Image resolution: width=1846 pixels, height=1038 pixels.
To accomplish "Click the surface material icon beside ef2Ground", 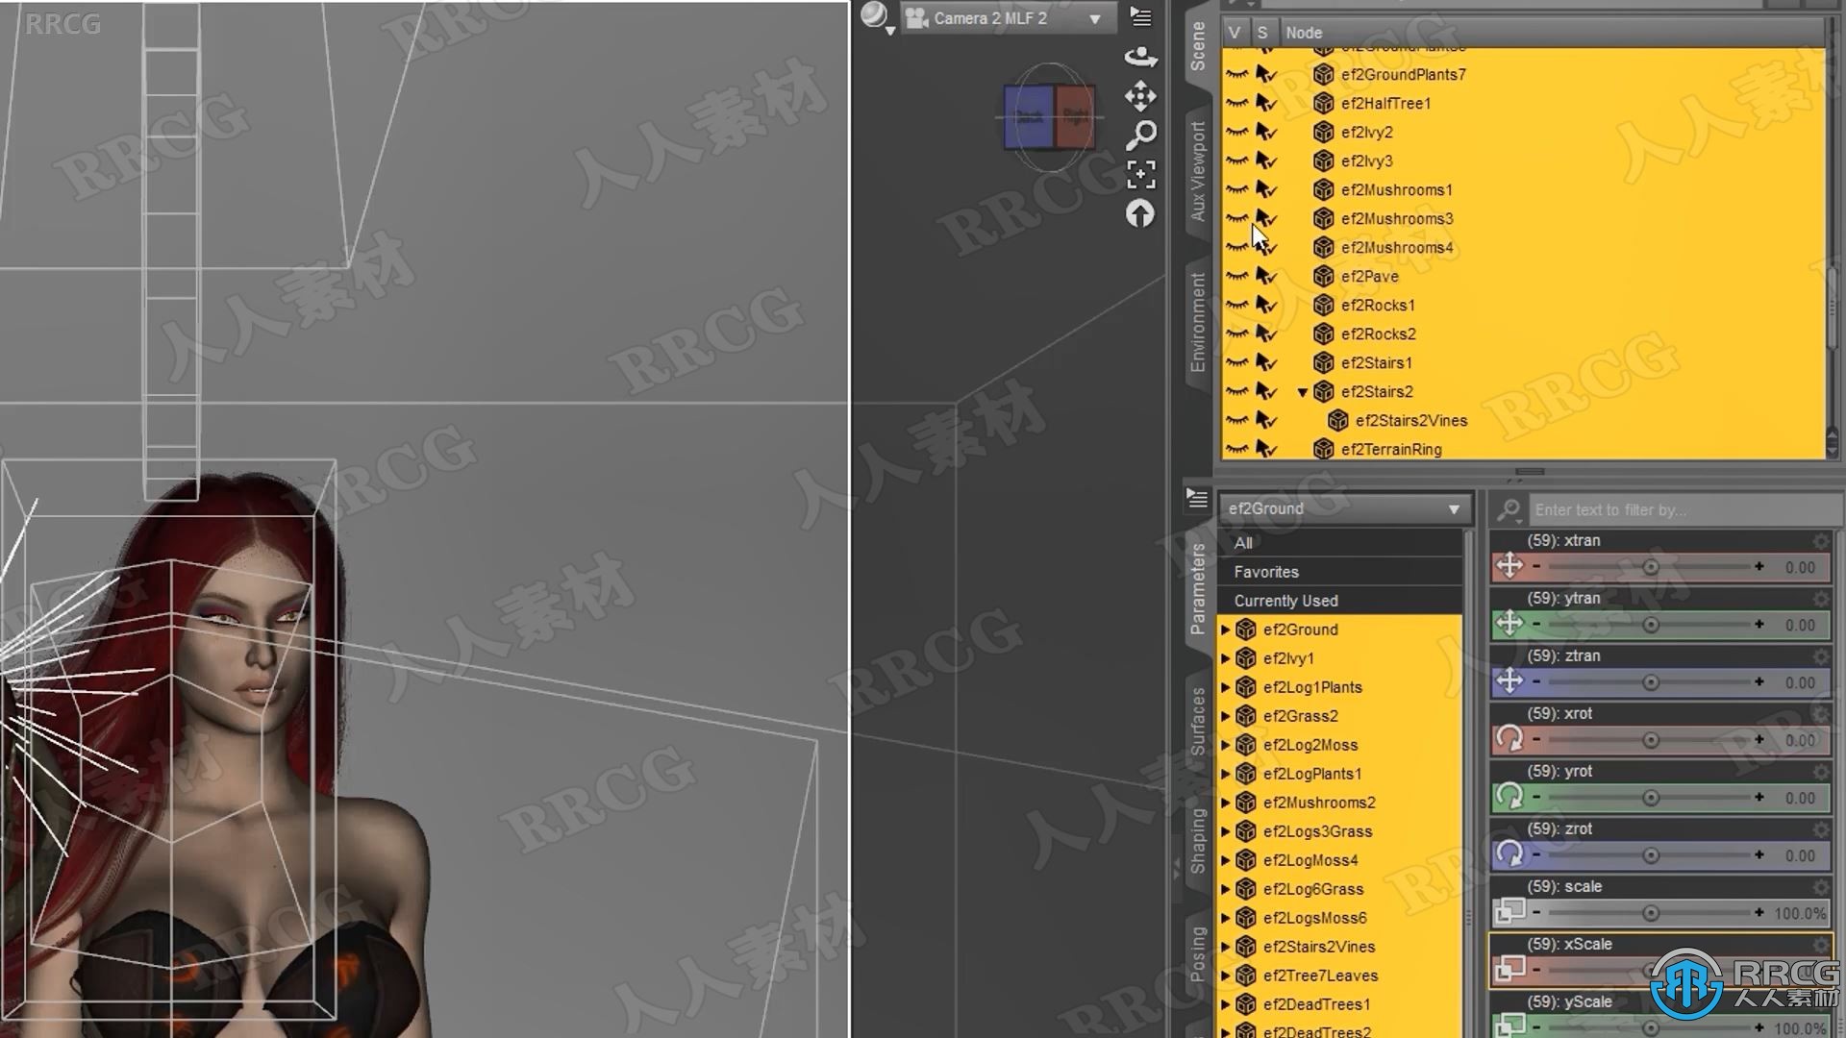I will [x=1248, y=630].
